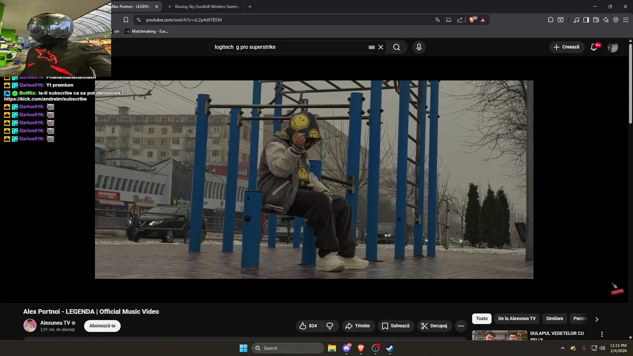Open Discord from taskbar

[x=347, y=348]
